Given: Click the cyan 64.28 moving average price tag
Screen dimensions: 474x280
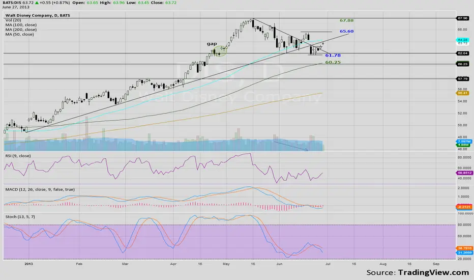Looking at the screenshot, I should pyautogui.click(x=463, y=40).
